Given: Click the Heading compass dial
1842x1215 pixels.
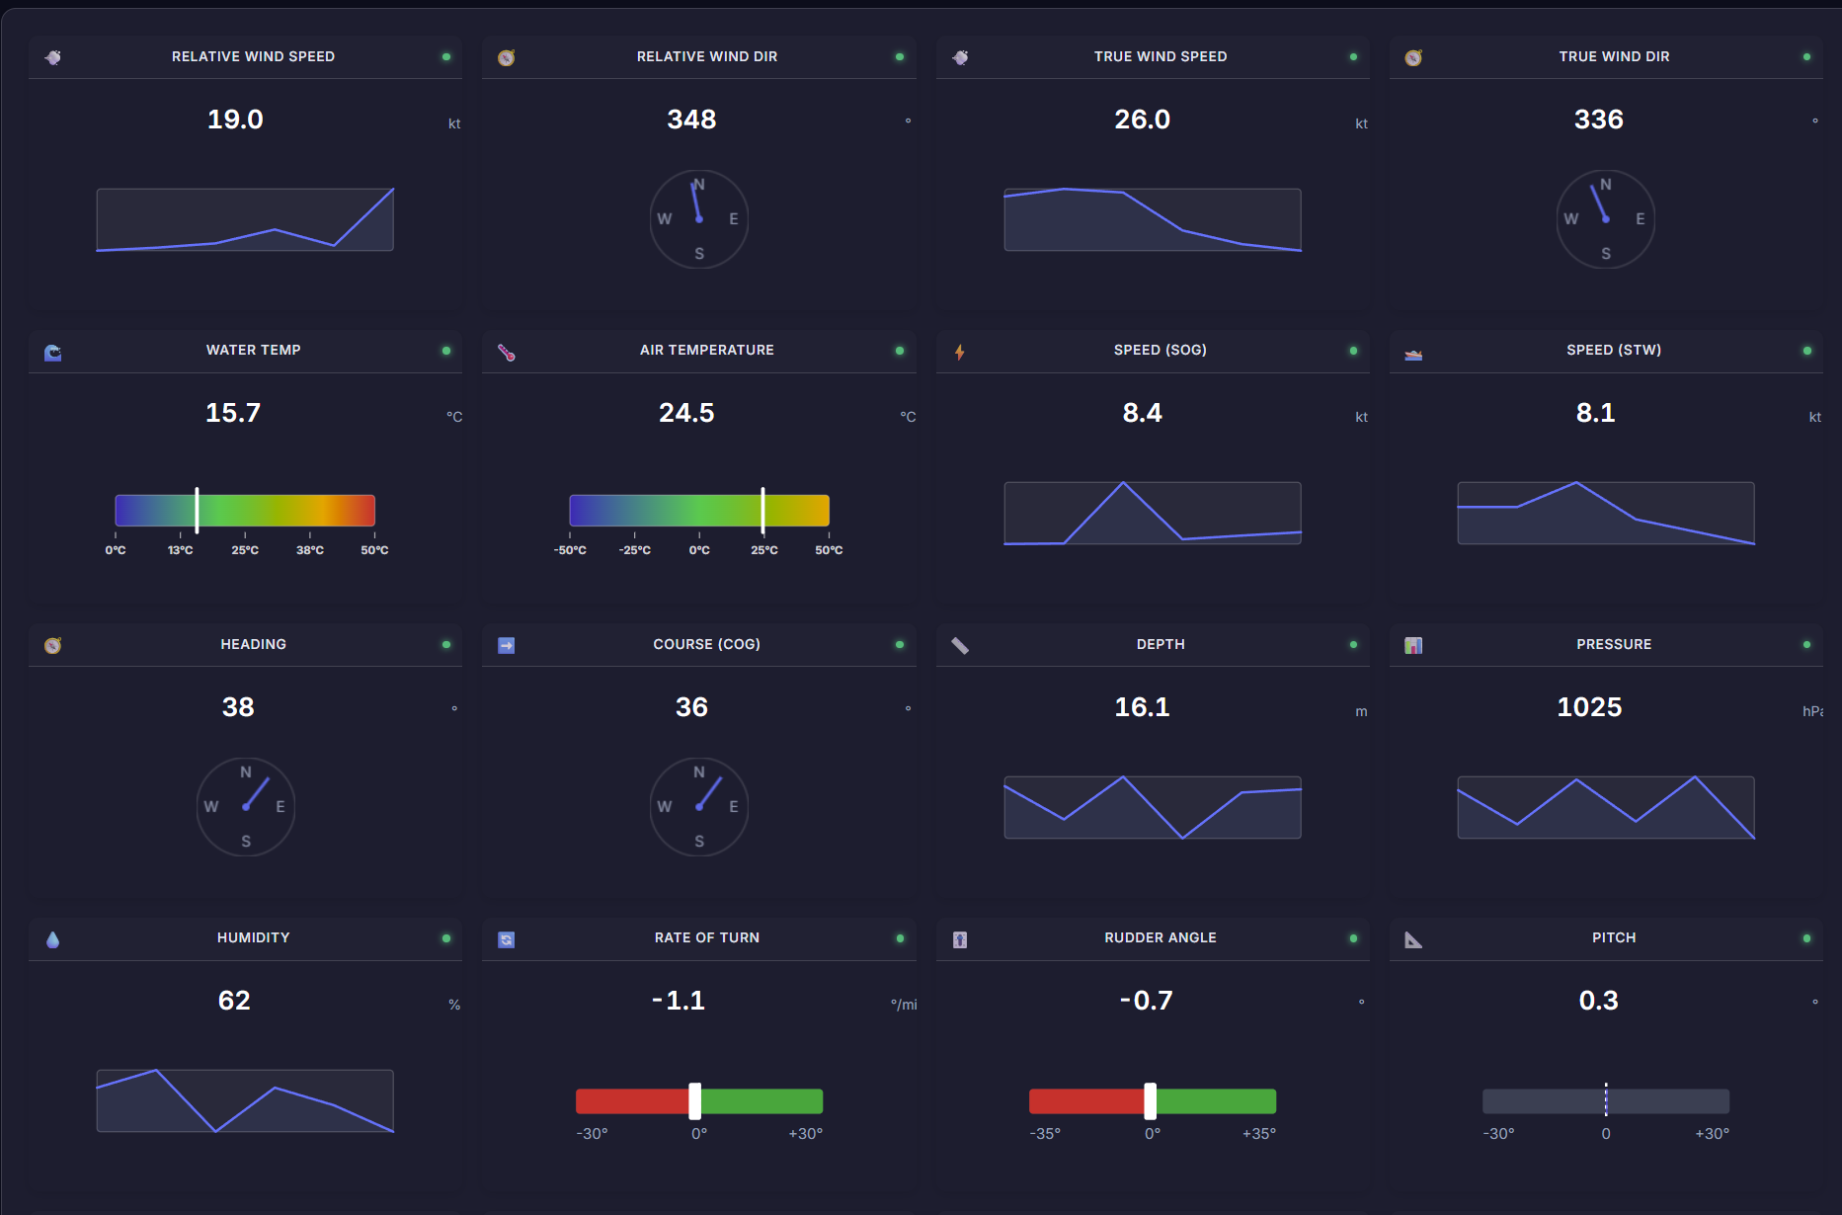Looking at the screenshot, I should (x=246, y=807).
